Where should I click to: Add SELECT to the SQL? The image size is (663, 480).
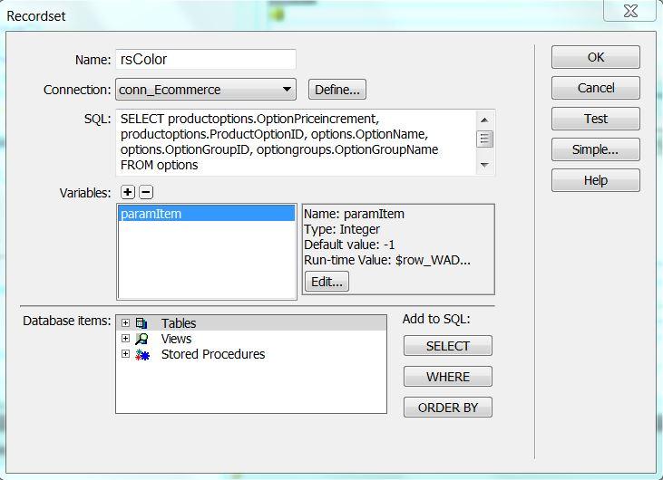click(448, 346)
